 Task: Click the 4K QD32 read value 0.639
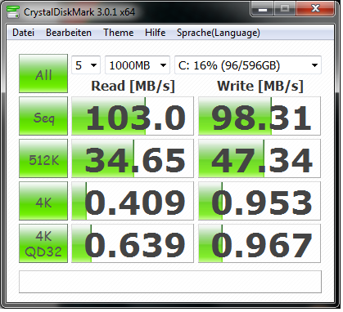coord(133,243)
